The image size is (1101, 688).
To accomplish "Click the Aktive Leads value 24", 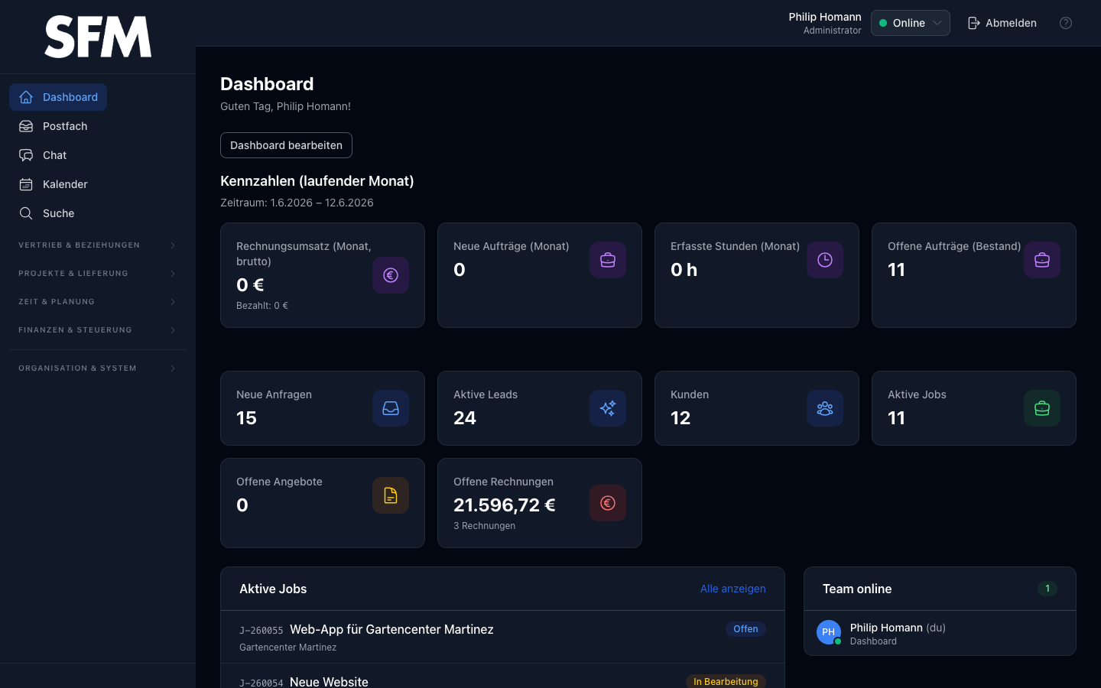I will (465, 418).
